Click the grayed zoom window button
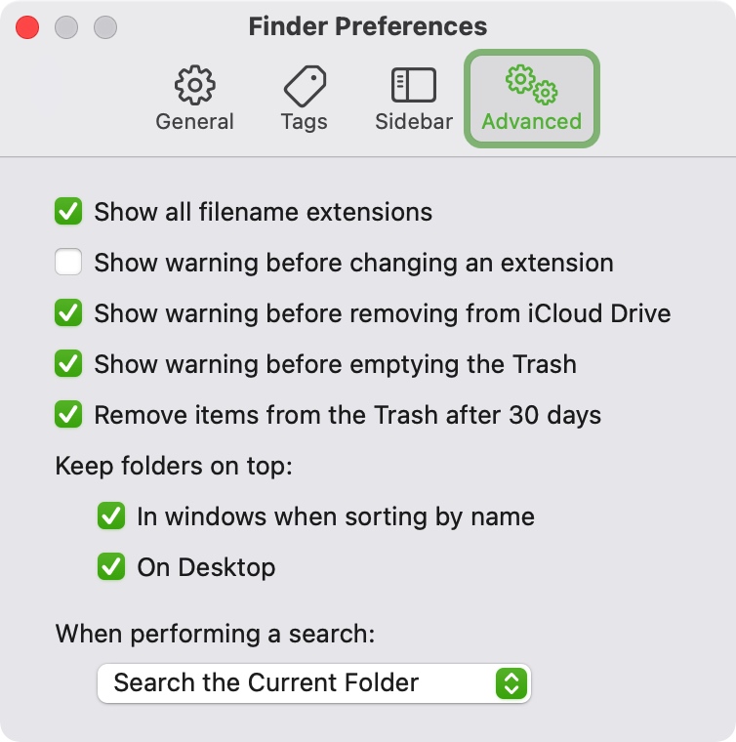Screen dimensions: 736x742 click(105, 27)
